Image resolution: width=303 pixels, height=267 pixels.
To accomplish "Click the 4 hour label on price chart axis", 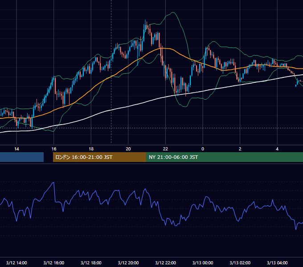I will pyautogui.click(x=277, y=149).
